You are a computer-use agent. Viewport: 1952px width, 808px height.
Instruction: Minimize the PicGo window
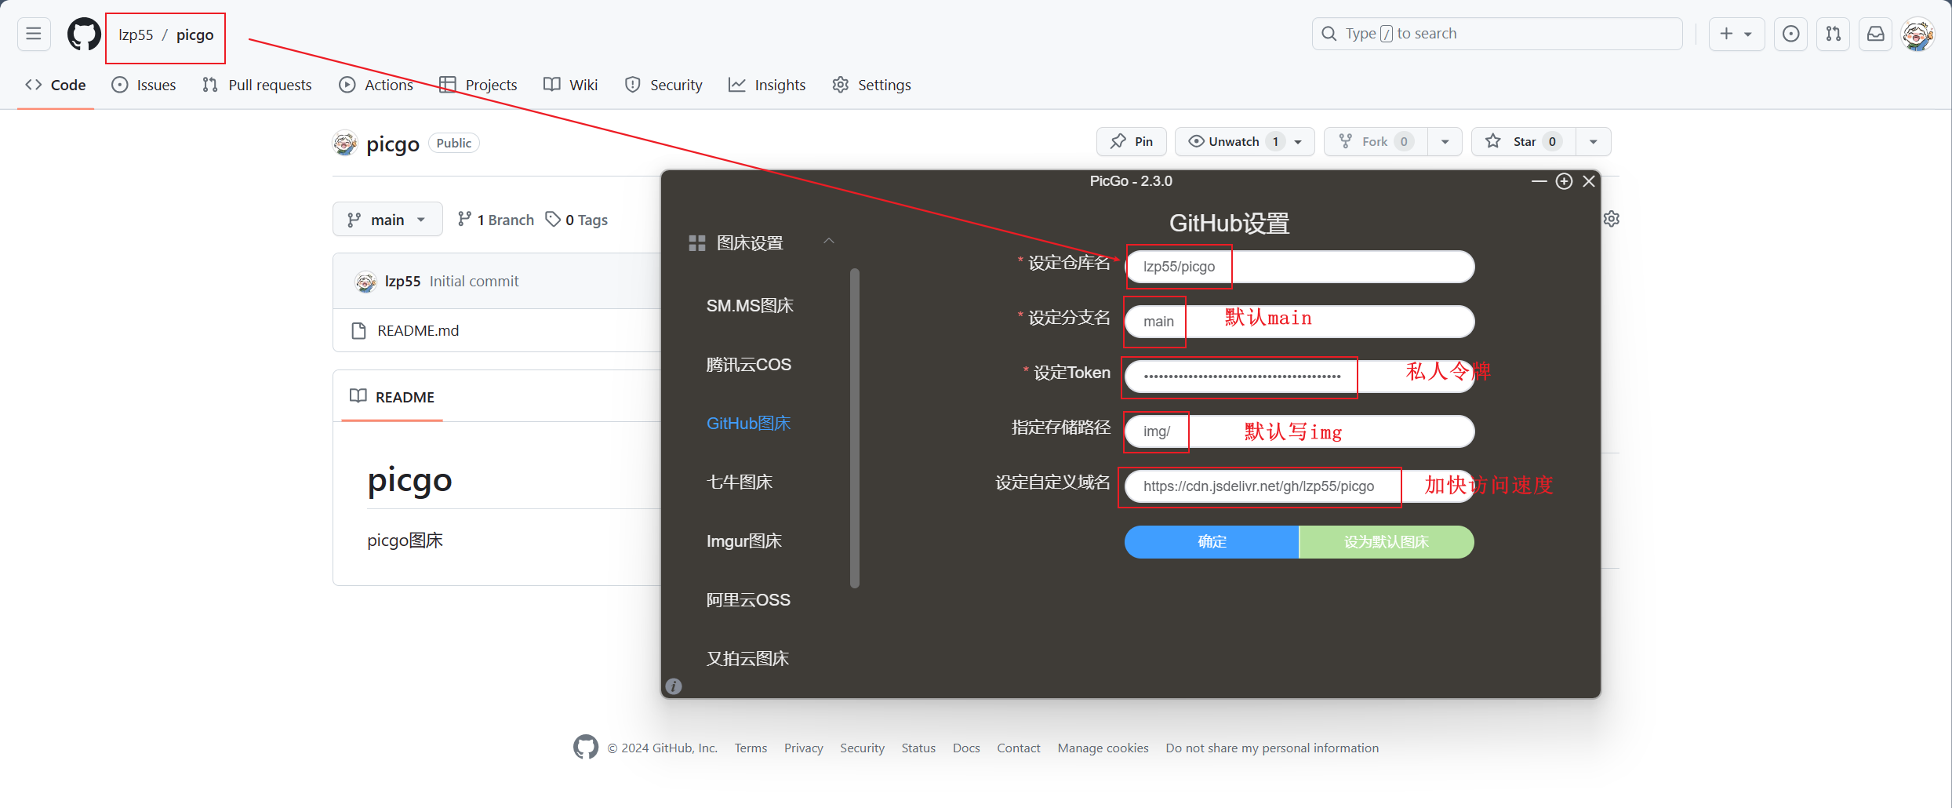coord(1539,181)
